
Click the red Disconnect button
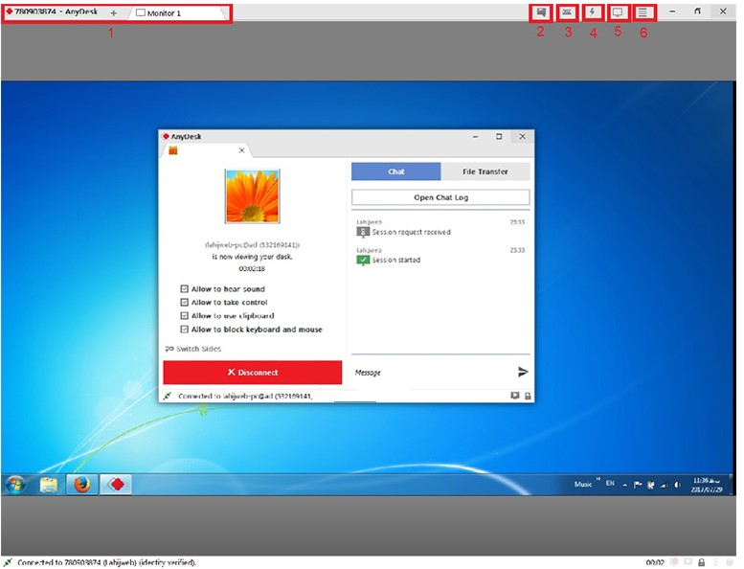click(253, 373)
